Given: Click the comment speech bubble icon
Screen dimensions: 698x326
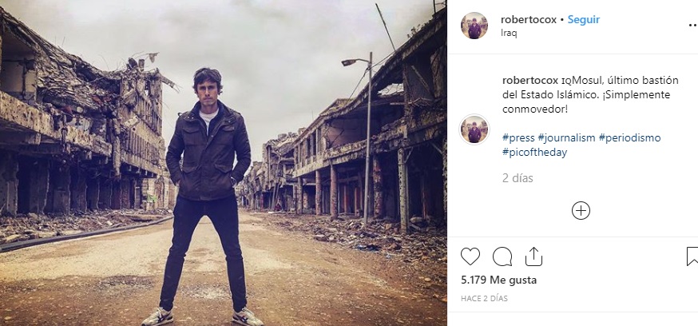Looking at the screenshot, I should click(502, 256).
